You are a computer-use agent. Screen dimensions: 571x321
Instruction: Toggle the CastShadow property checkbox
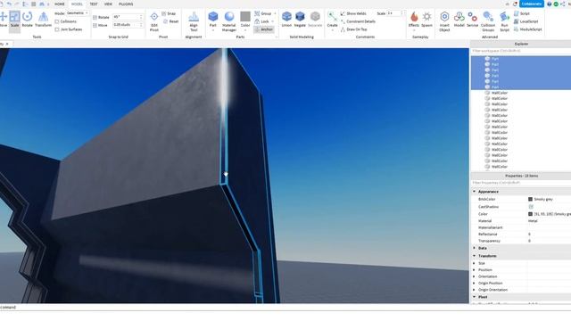click(x=531, y=207)
